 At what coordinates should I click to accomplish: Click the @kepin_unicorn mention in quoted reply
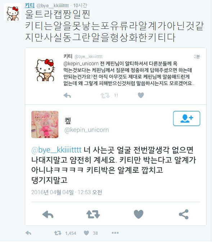point(81,63)
